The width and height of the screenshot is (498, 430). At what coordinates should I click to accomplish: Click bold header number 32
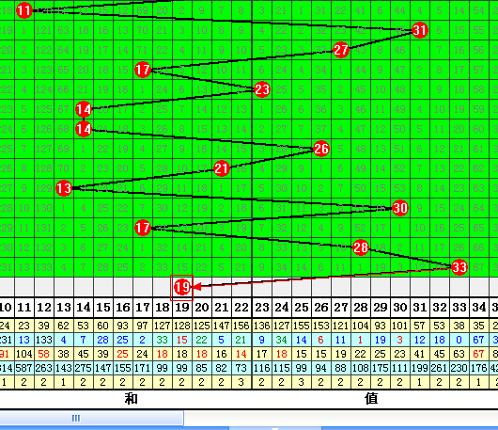[439, 308]
